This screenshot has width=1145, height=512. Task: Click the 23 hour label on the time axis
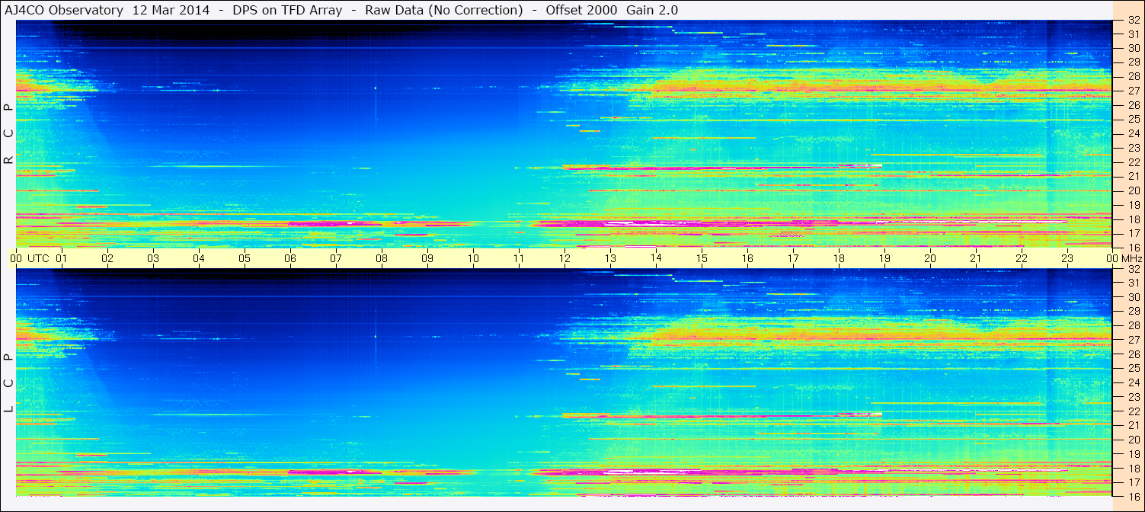point(1067,258)
